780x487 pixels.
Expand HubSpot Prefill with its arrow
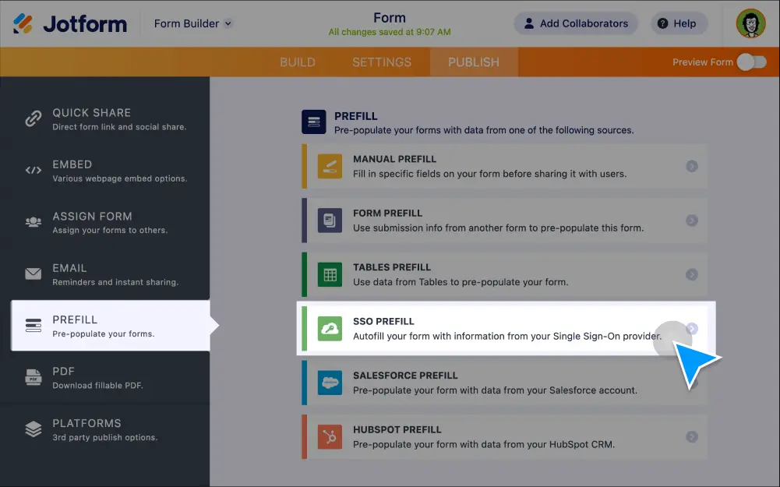pos(691,437)
